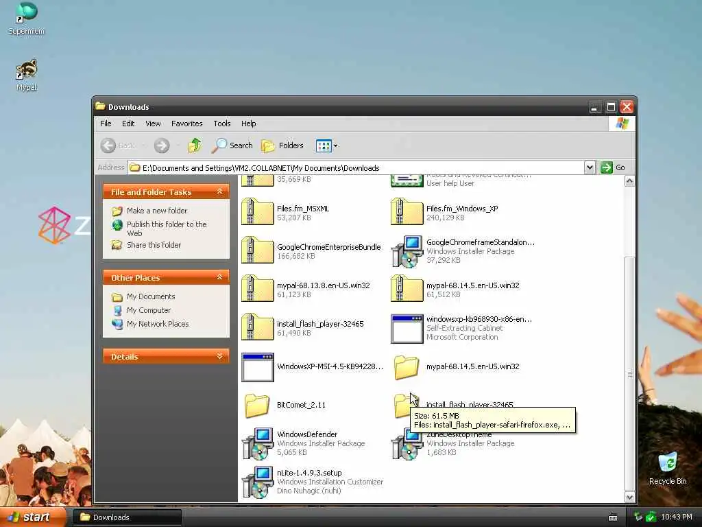Open the Help menu

click(248, 124)
